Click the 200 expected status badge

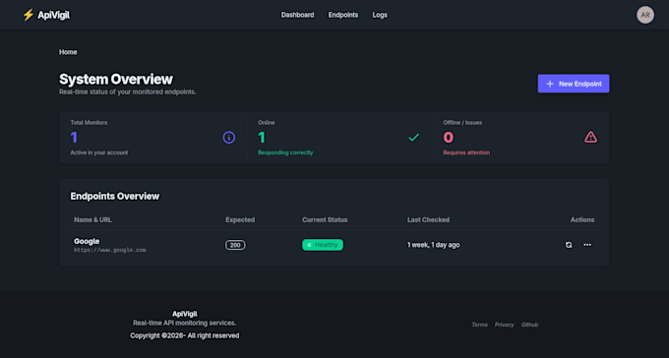(235, 245)
